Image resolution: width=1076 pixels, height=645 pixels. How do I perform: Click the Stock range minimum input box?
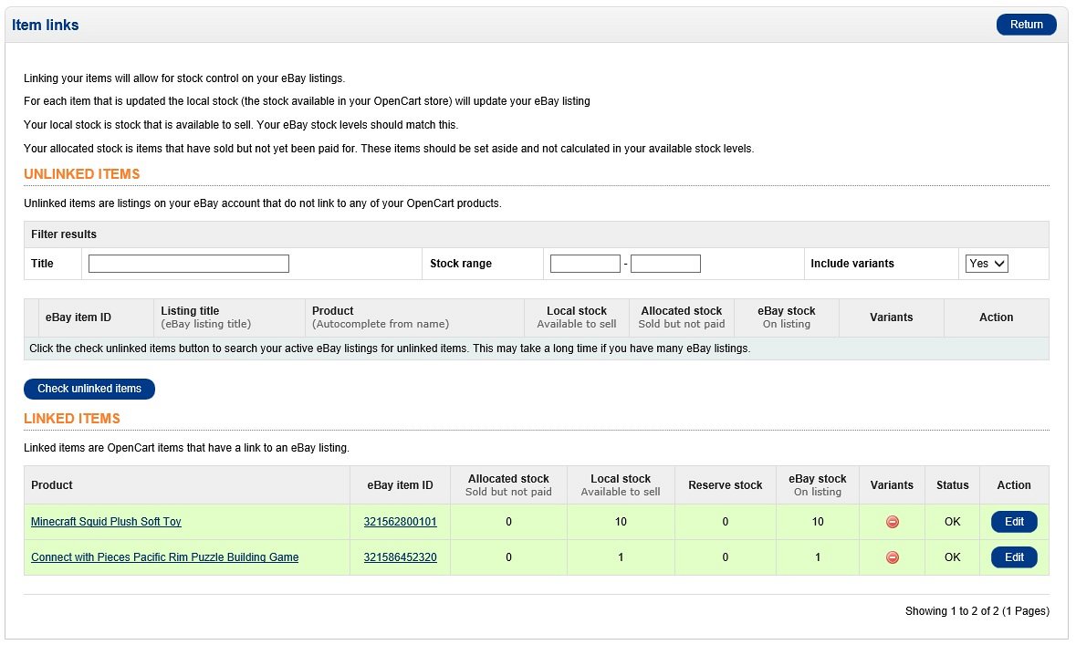click(x=585, y=264)
